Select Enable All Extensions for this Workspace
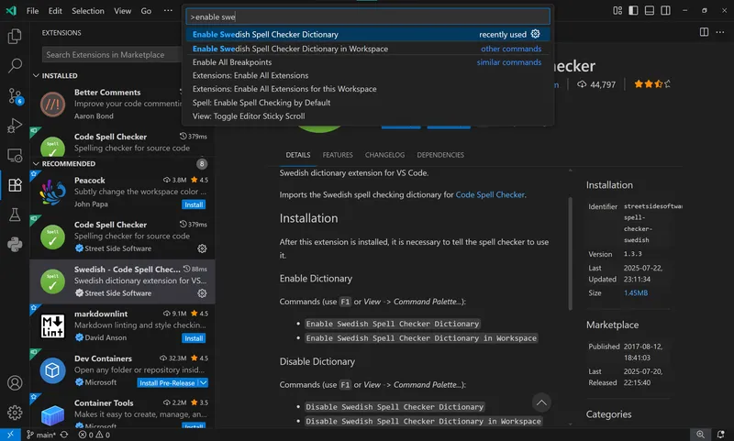 point(368,89)
